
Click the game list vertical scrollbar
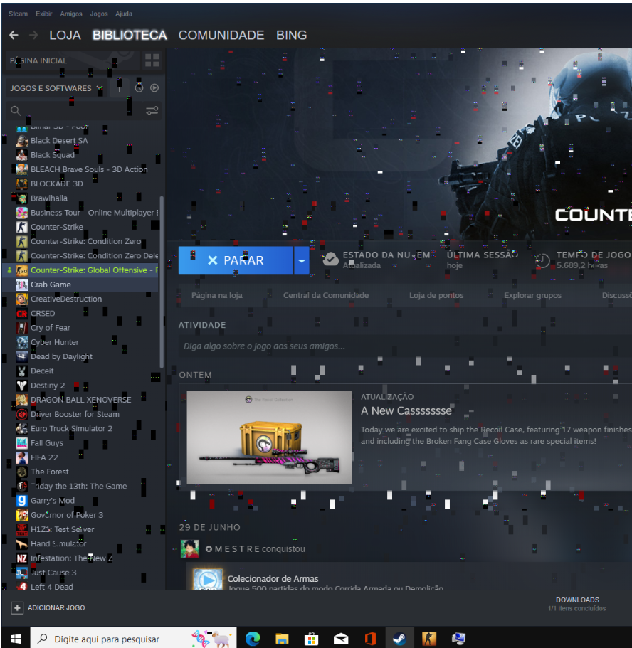click(162, 282)
